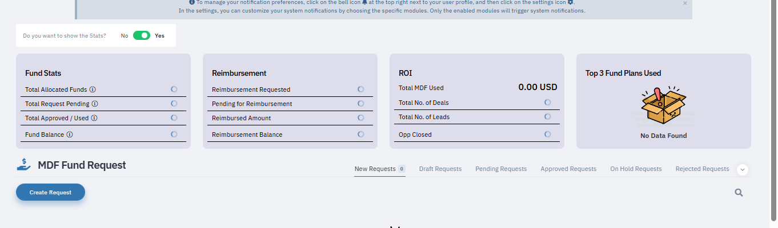Expand more request tabs with chevron
The height and width of the screenshot is (228, 778).
click(743, 169)
